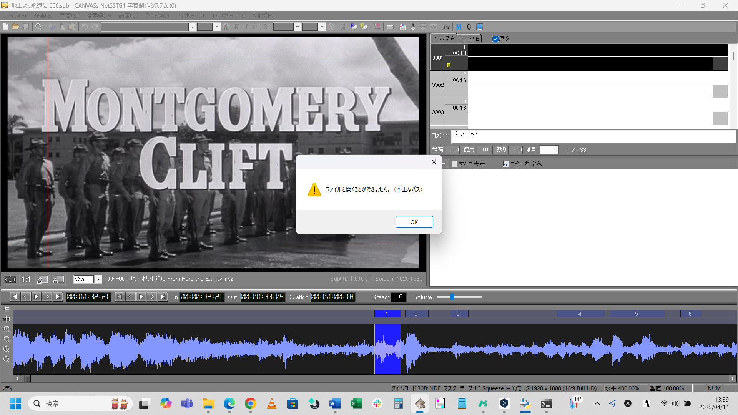738x415 pixels.
Task: Expand the font name dropdown arrow
Action: (193, 27)
